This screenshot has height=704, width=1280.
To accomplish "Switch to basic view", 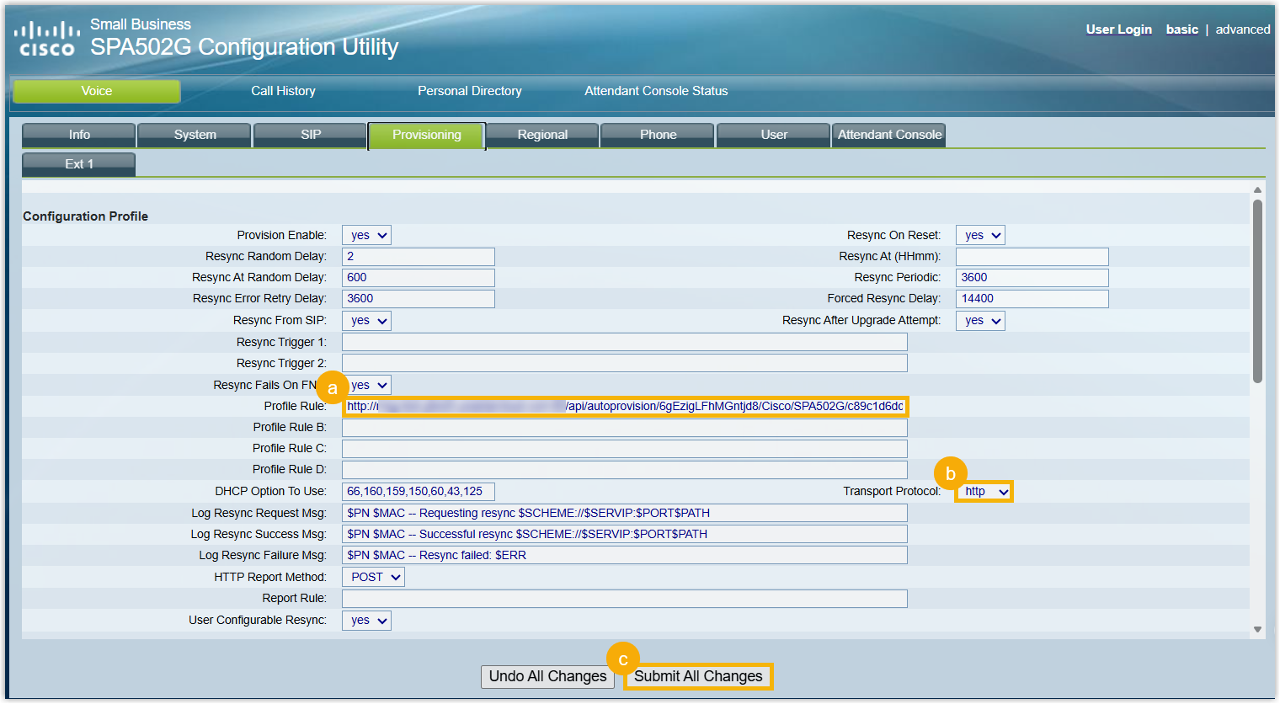I will (x=1182, y=29).
